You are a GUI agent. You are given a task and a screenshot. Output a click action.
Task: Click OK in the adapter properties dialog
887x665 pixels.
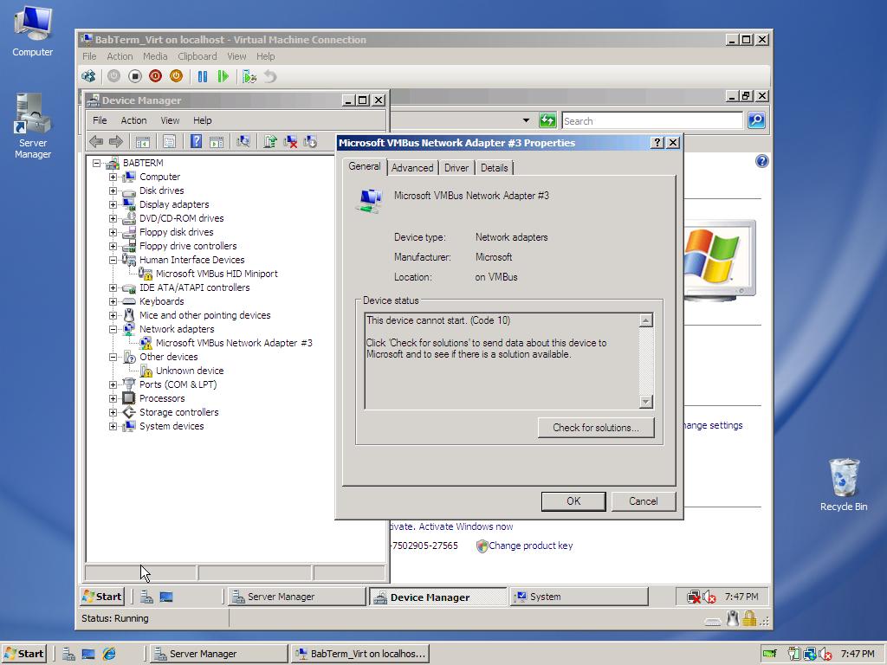tap(573, 501)
